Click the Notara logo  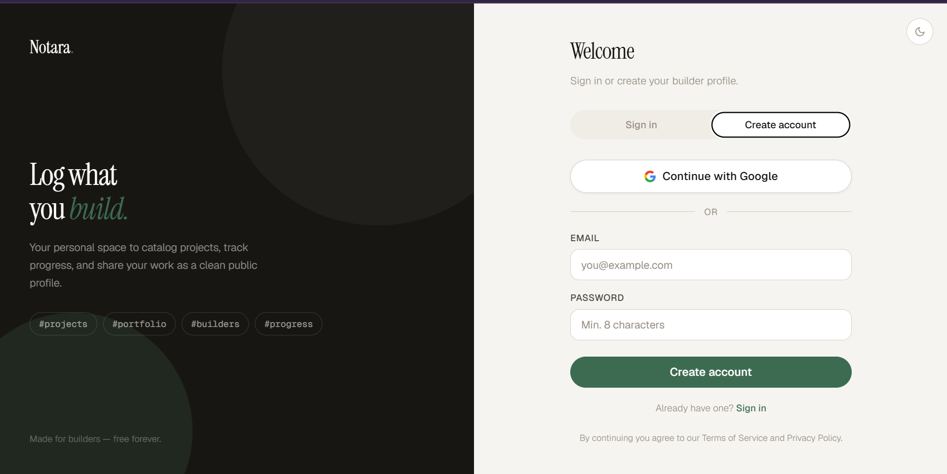51,47
